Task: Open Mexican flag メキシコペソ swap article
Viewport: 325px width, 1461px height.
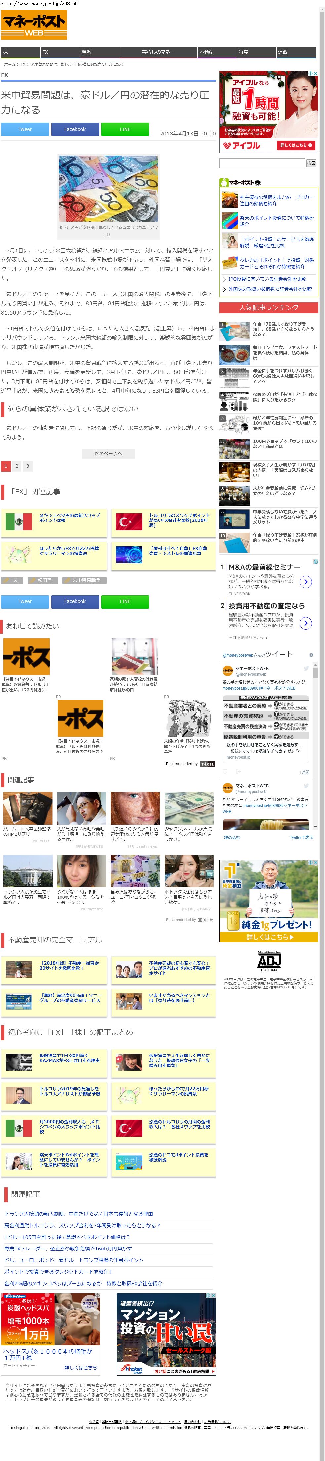Action: [54, 523]
